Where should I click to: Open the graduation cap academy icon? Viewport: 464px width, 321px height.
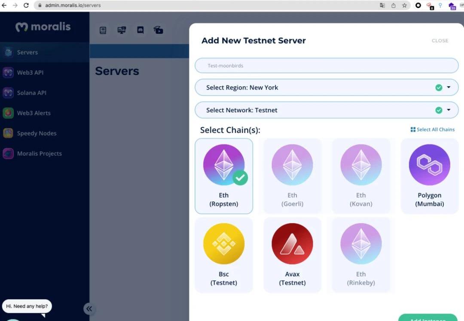[x=158, y=30]
